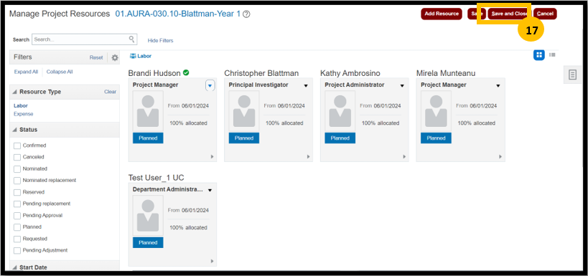Click Brandi Hudson's green check icon
The image size is (588, 276).
point(186,72)
